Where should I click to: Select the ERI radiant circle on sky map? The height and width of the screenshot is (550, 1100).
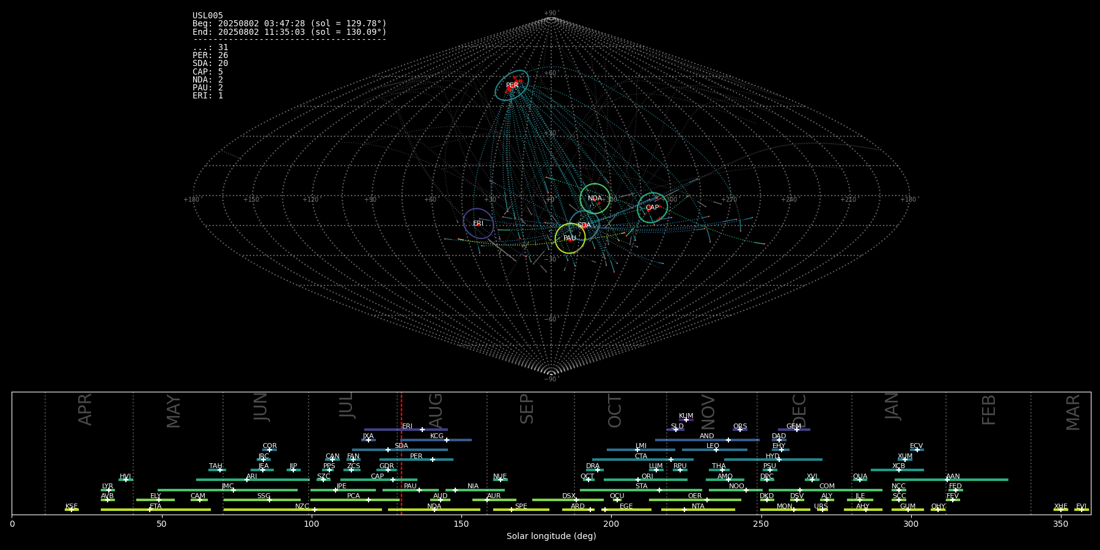(478, 224)
